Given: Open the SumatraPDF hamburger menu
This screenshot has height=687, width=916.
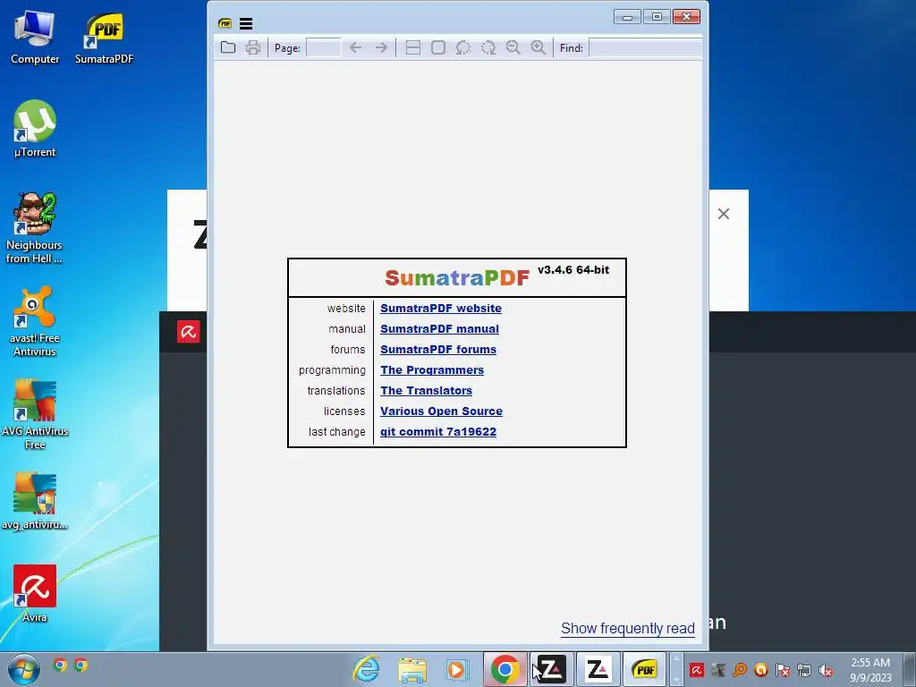Looking at the screenshot, I should (x=246, y=23).
